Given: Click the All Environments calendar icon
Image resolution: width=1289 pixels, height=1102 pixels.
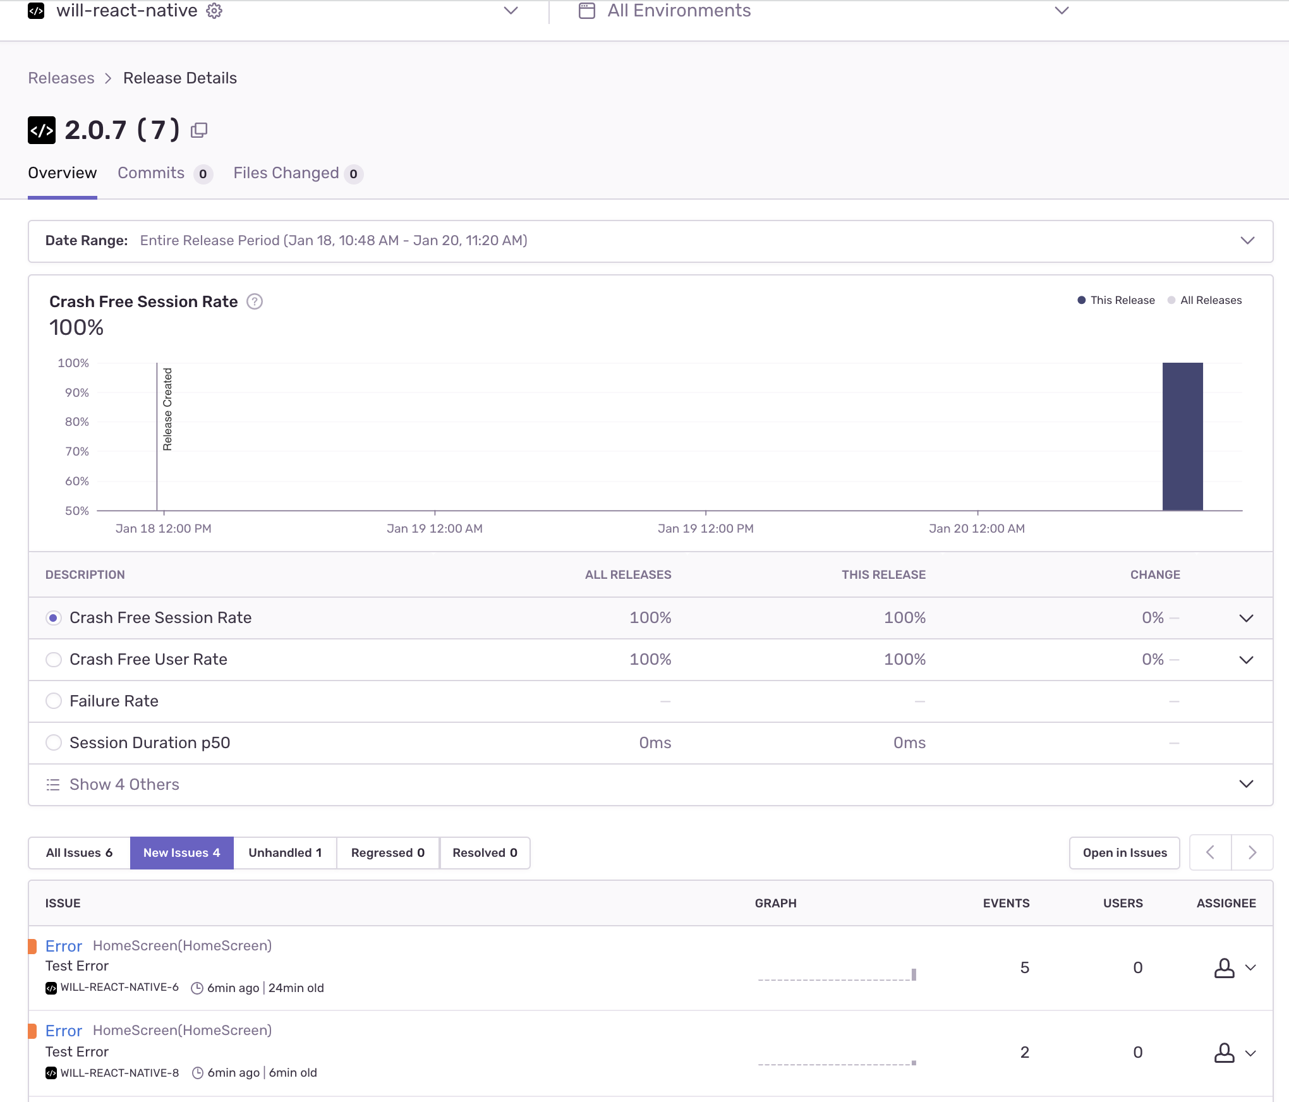Looking at the screenshot, I should point(587,11).
